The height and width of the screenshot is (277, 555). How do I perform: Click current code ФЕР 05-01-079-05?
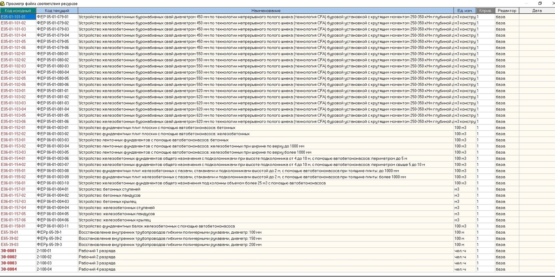click(x=57, y=41)
